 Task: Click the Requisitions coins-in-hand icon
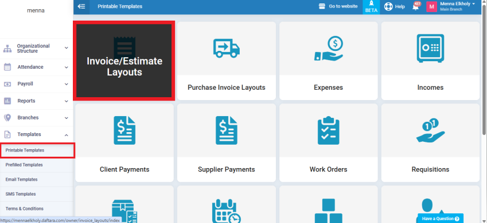tap(430, 130)
